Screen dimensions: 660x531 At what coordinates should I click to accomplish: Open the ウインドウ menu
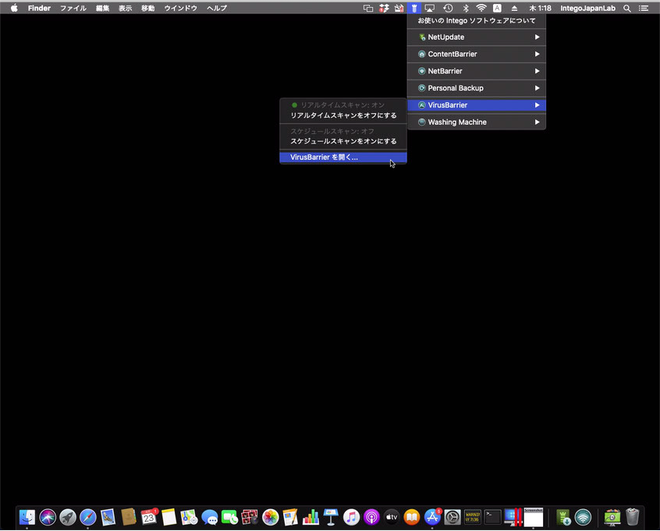coord(180,8)
